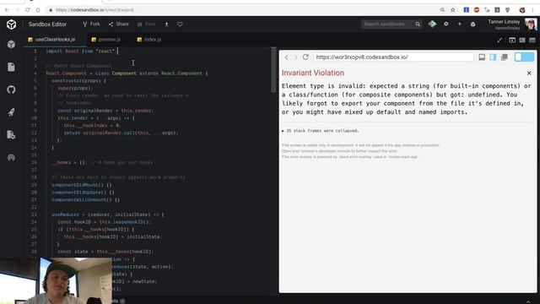Click the componentDidMount line in code
Image resolution: width=540 pixels, height=304 pixels.
click(x=82, y=185)
